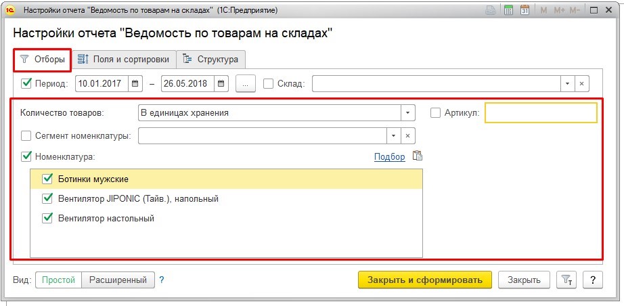Clear the Склад field with the X button
The width and height of the screenshot is (624, 306).
coord(582,83)
